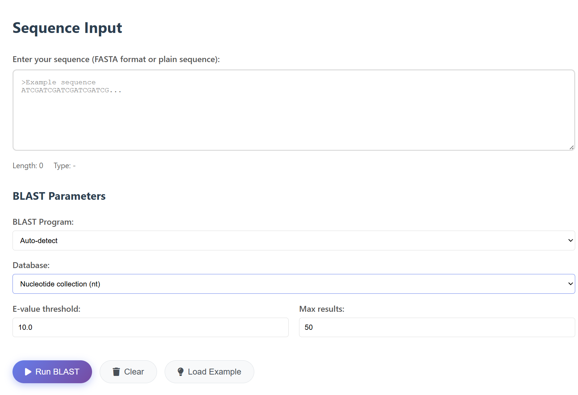Click the "Max results:" label
Viewport: 578px width, 395px height.
pyautogui.click(x=322, y=309)
